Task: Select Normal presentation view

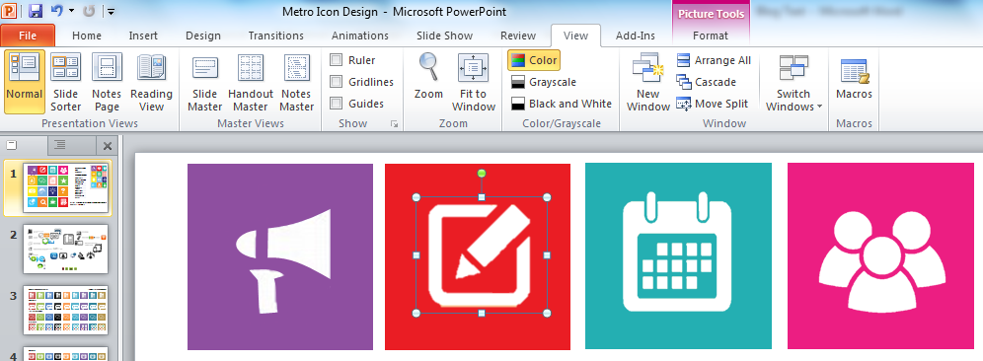Action: pos(25,82)
